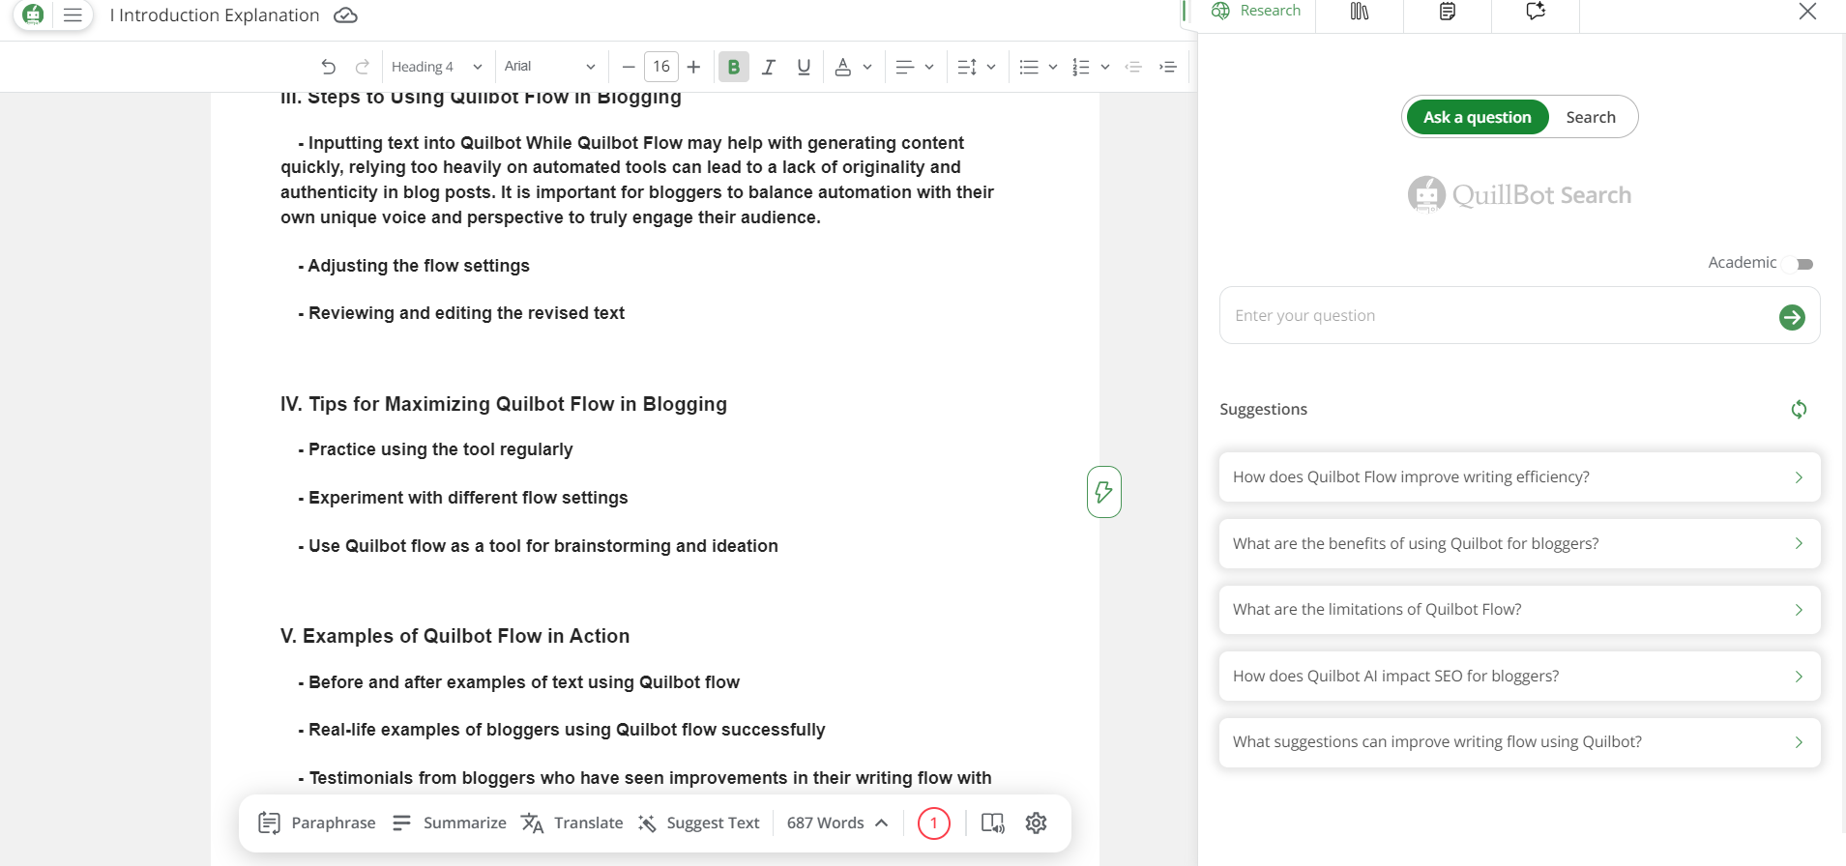
Task: Expand the 687 Words counter
Action: point(837,823)
